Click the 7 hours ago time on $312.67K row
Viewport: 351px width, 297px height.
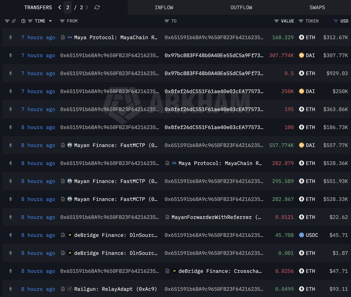[38, 37]
